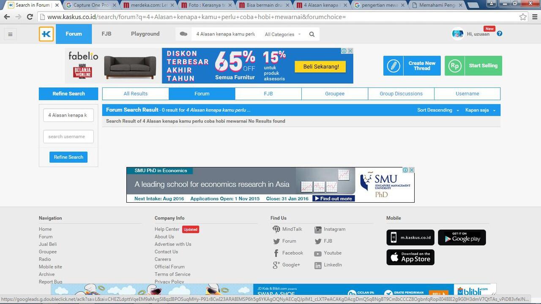The image size is (541, 304).
Task: Switch to the Groupee results tab
Action: pyautogui.click(x=335, y=94)
